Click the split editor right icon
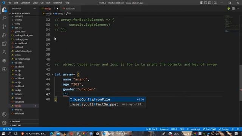Viewport: 242px width, 136px height. [233, 8]
